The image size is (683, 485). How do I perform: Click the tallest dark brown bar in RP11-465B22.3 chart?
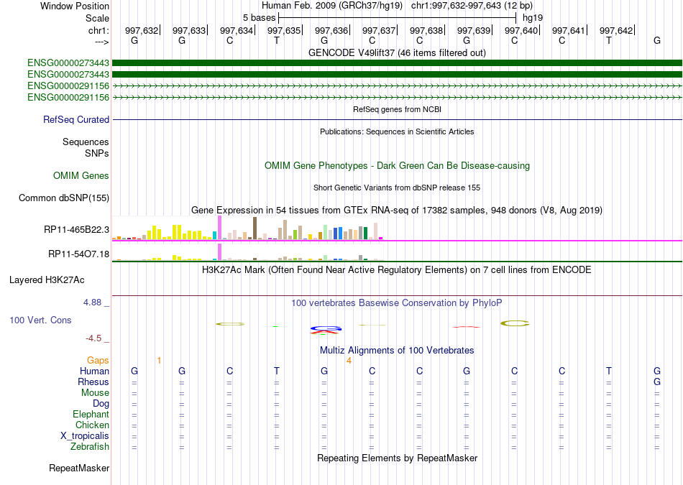[255, 228]
